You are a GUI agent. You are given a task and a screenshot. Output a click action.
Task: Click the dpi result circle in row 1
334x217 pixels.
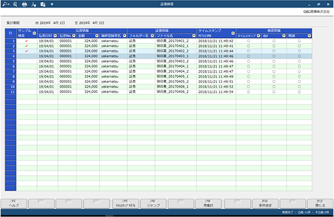(x=274, y=41)
